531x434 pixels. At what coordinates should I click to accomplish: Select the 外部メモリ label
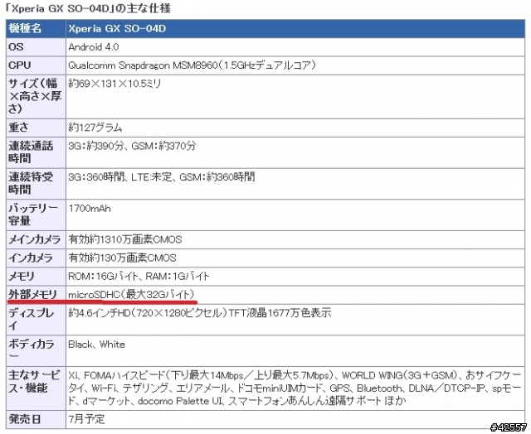[x=33, y=295]
